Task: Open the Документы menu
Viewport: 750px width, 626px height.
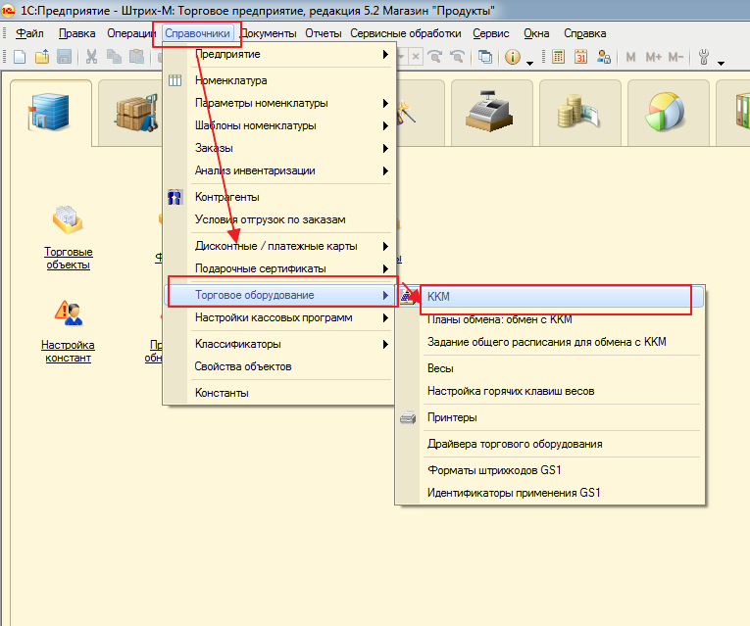Action: pyautogui.click(x=269, y=33)
